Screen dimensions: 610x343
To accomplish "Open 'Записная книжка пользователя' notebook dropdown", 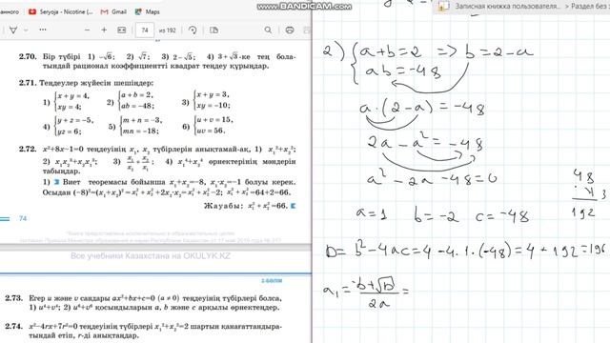I will click(x=508, y=7).
